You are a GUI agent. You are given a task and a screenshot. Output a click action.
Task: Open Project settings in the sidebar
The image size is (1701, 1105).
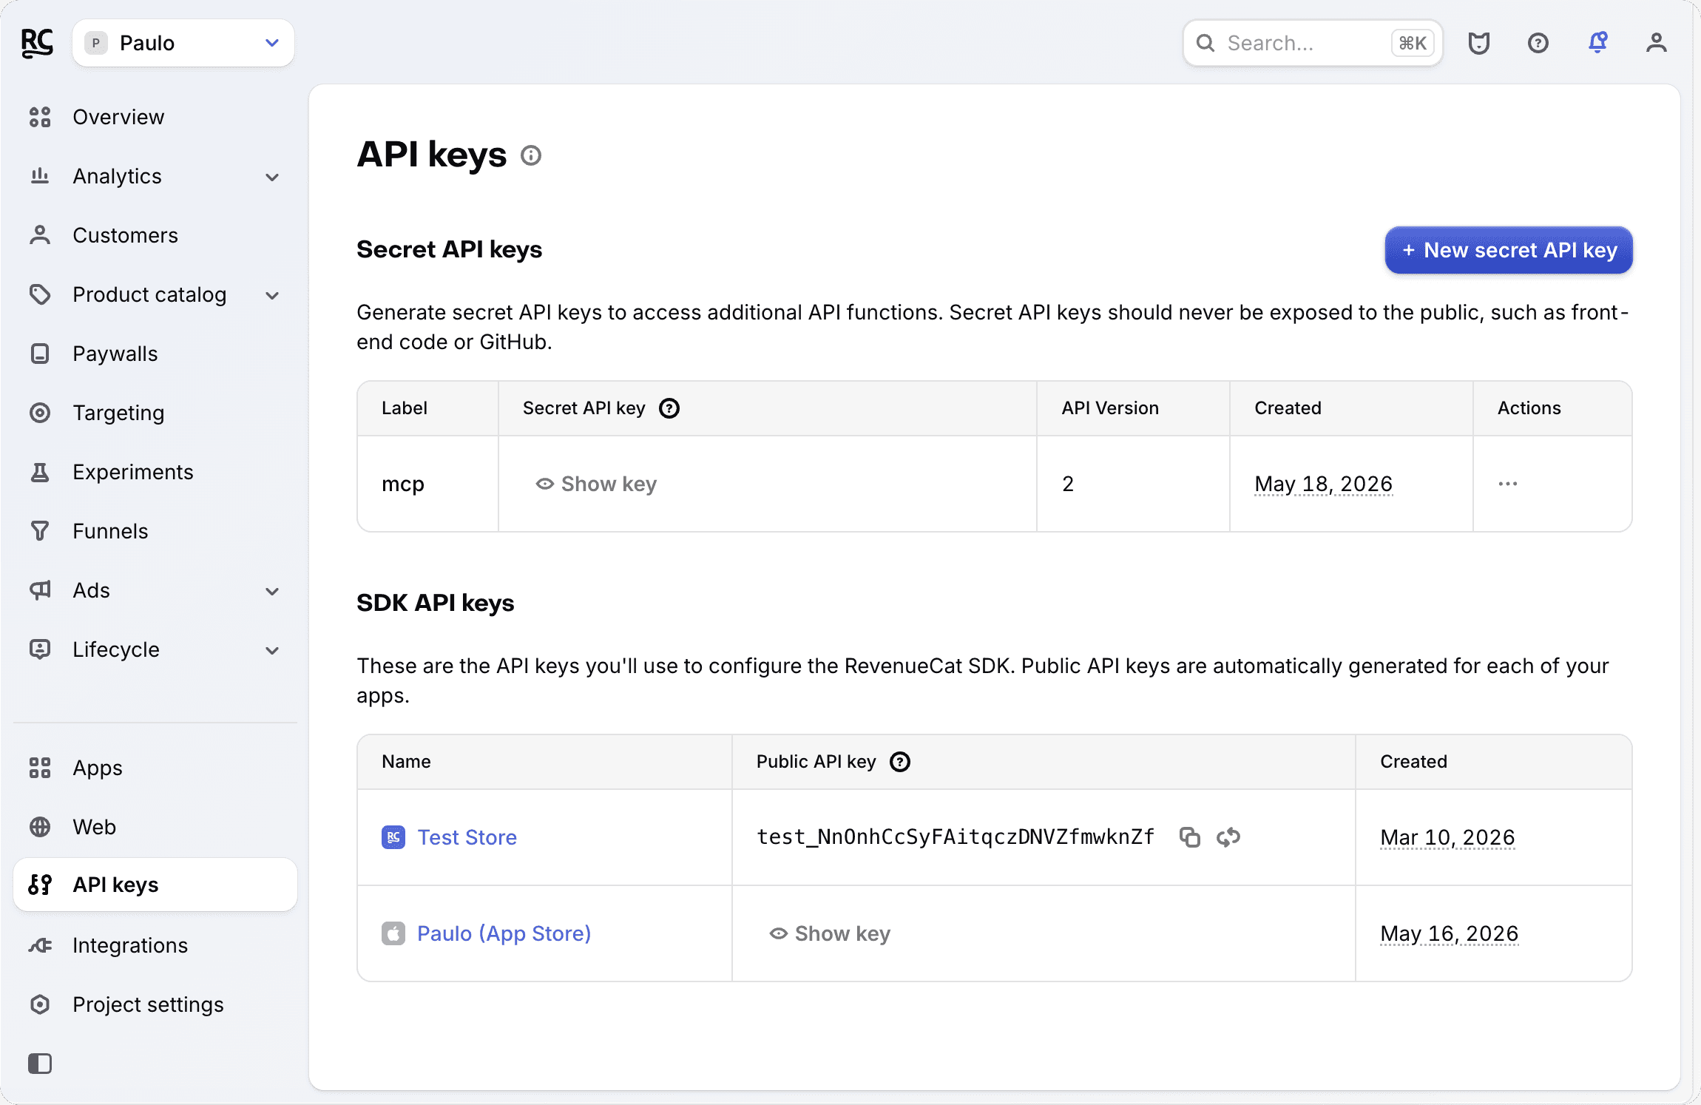pos(155,1004)
